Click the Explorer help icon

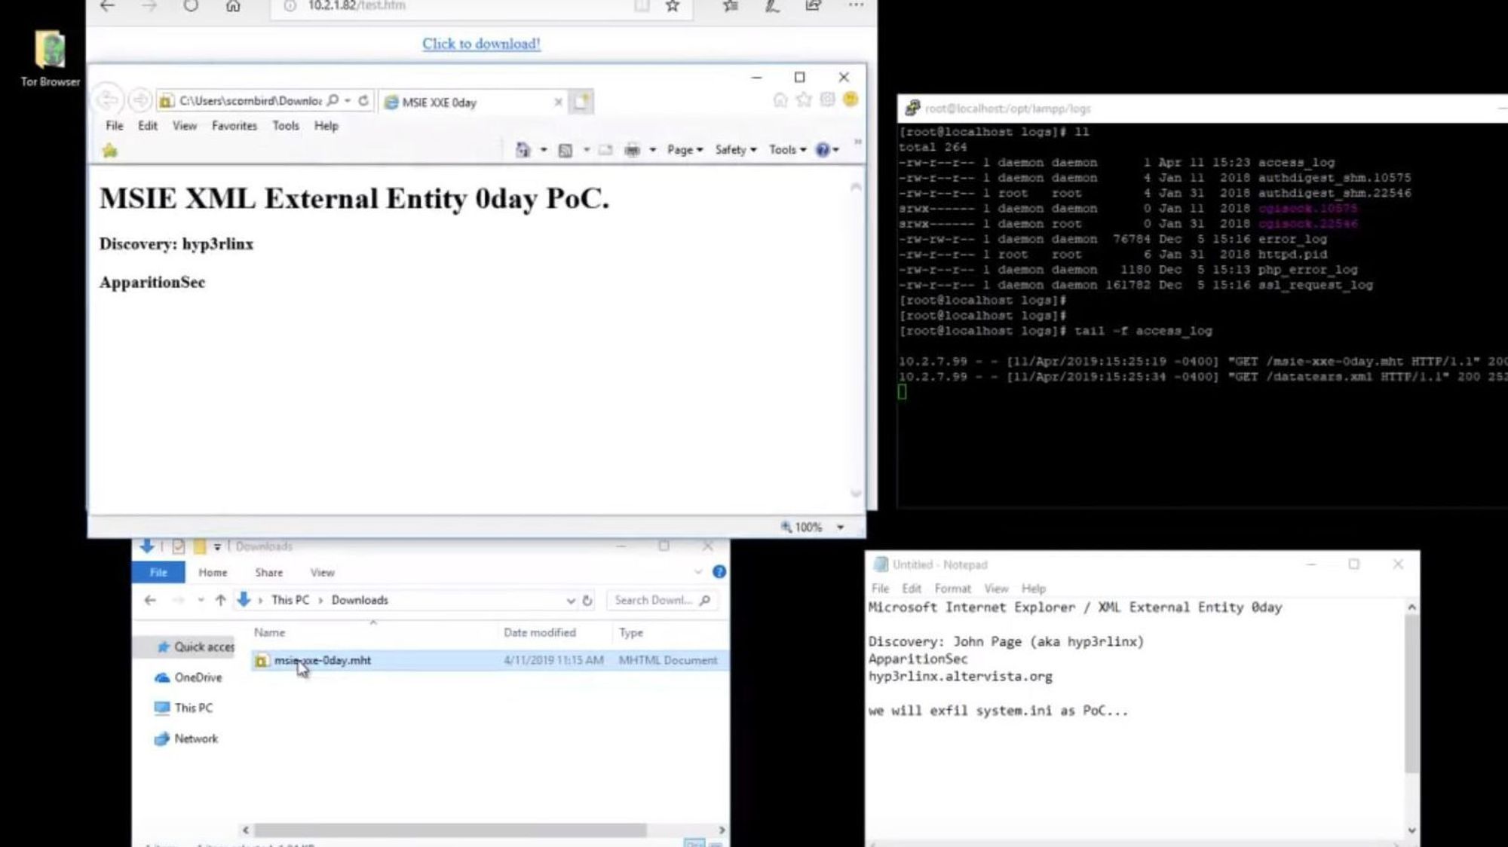[x=719, y=572]
